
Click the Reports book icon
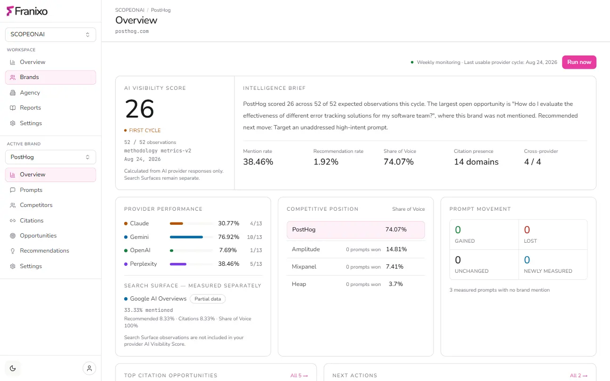[13, 108]
